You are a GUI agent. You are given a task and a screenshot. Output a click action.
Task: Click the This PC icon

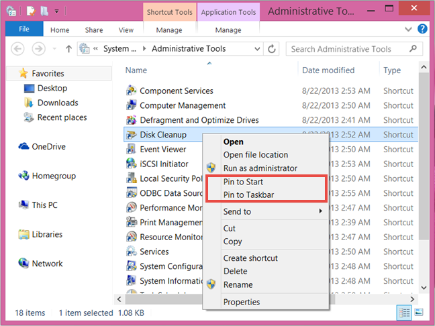[x=23, y=205]
